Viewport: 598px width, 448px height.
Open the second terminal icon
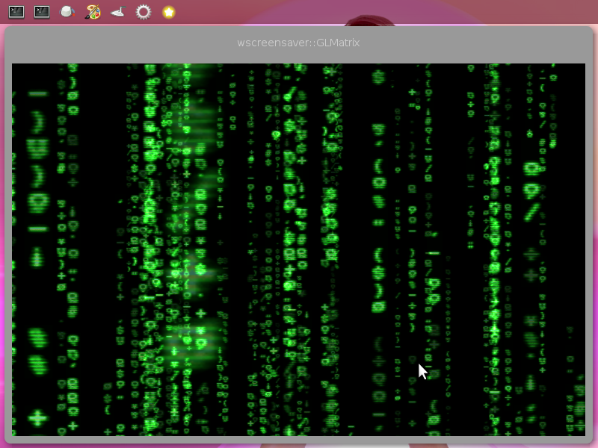tap(41, 11)
